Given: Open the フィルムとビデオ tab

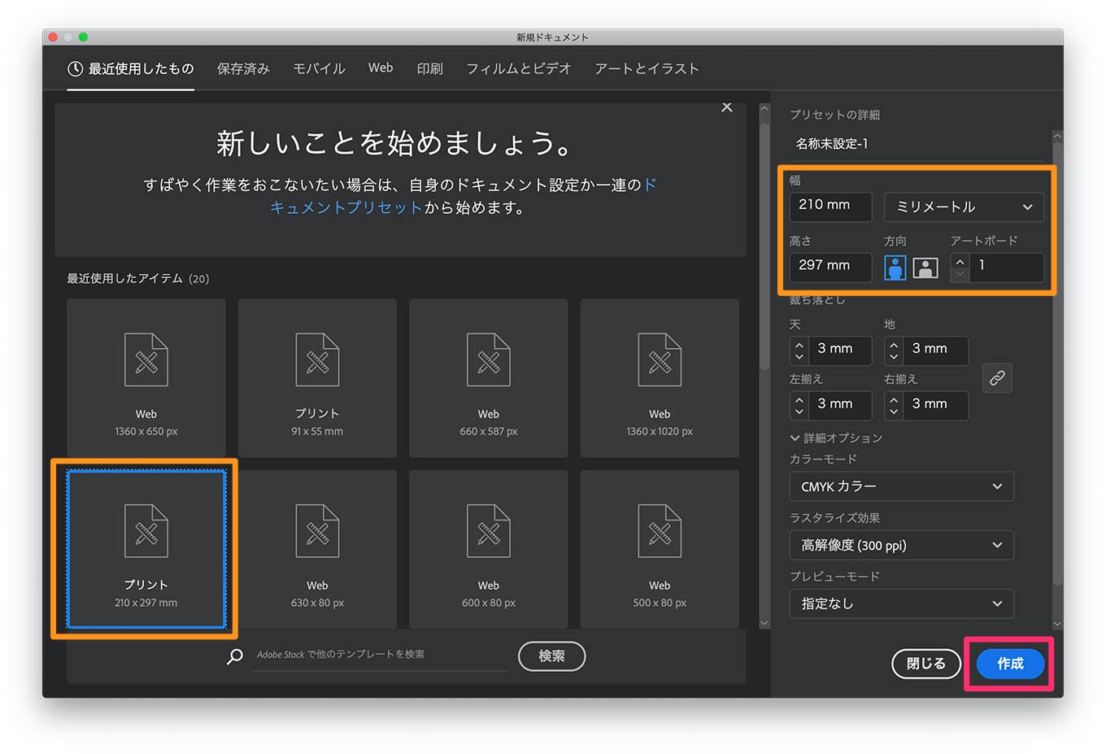Looking at the screenshot, I should coord(519,69).
